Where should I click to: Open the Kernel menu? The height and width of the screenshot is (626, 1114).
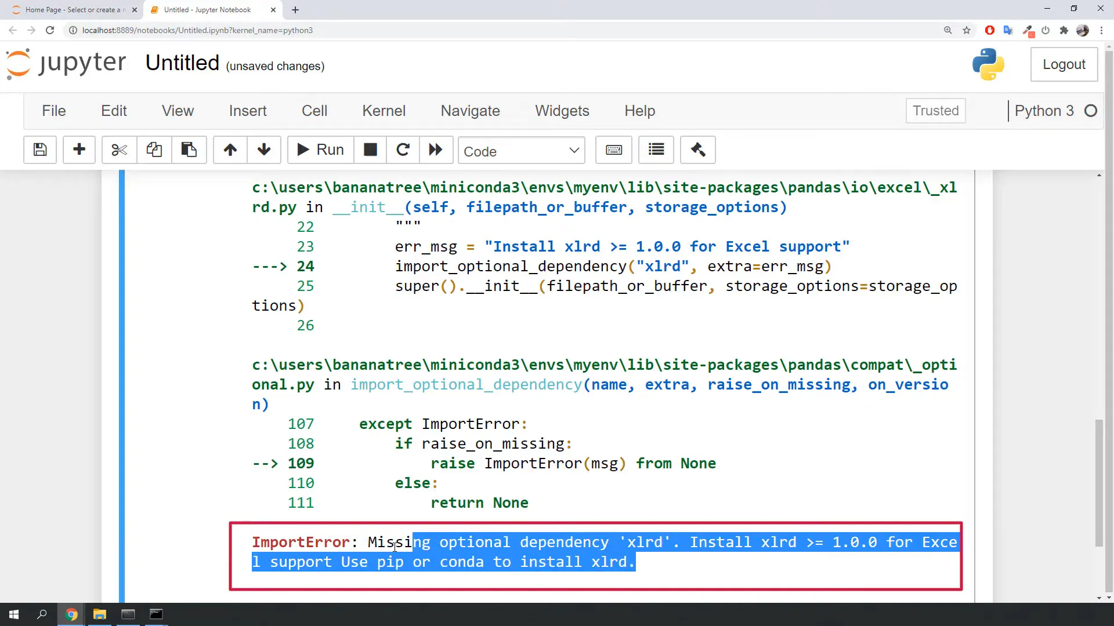384,111
